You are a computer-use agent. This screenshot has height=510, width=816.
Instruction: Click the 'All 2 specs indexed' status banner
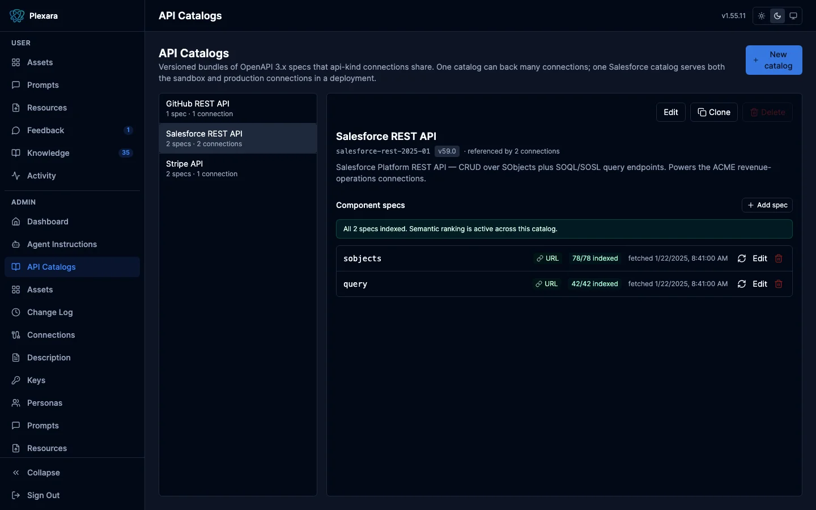click(x=564, y=229)
